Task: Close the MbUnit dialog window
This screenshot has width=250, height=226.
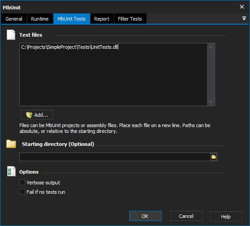Action: point(242,7)
